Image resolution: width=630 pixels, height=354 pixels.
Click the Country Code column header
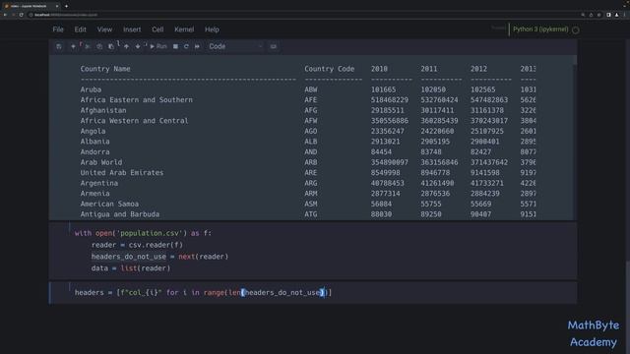point(330,69)
